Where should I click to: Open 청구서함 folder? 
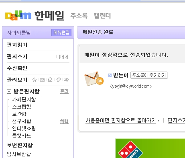[22, 121]
